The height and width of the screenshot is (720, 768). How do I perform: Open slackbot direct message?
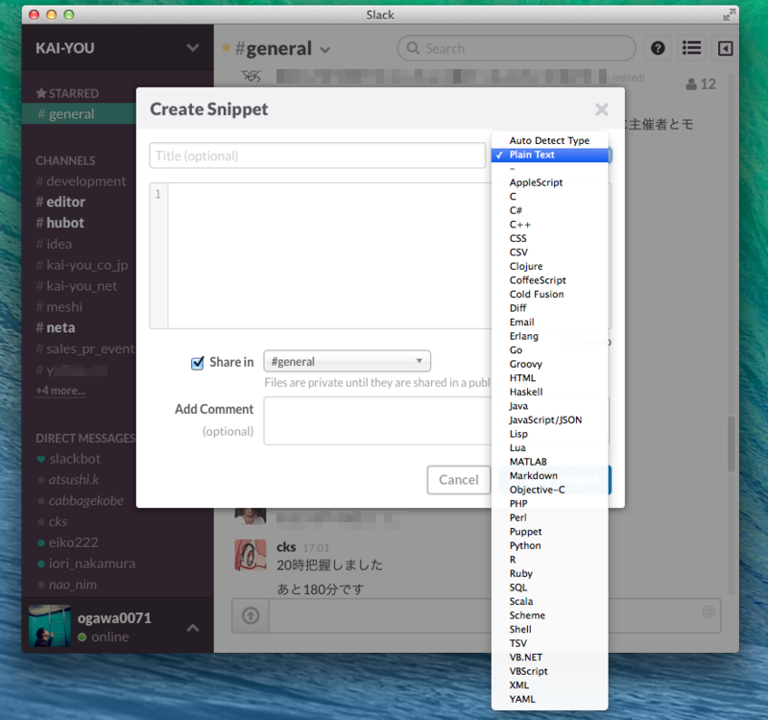point(68,459)
